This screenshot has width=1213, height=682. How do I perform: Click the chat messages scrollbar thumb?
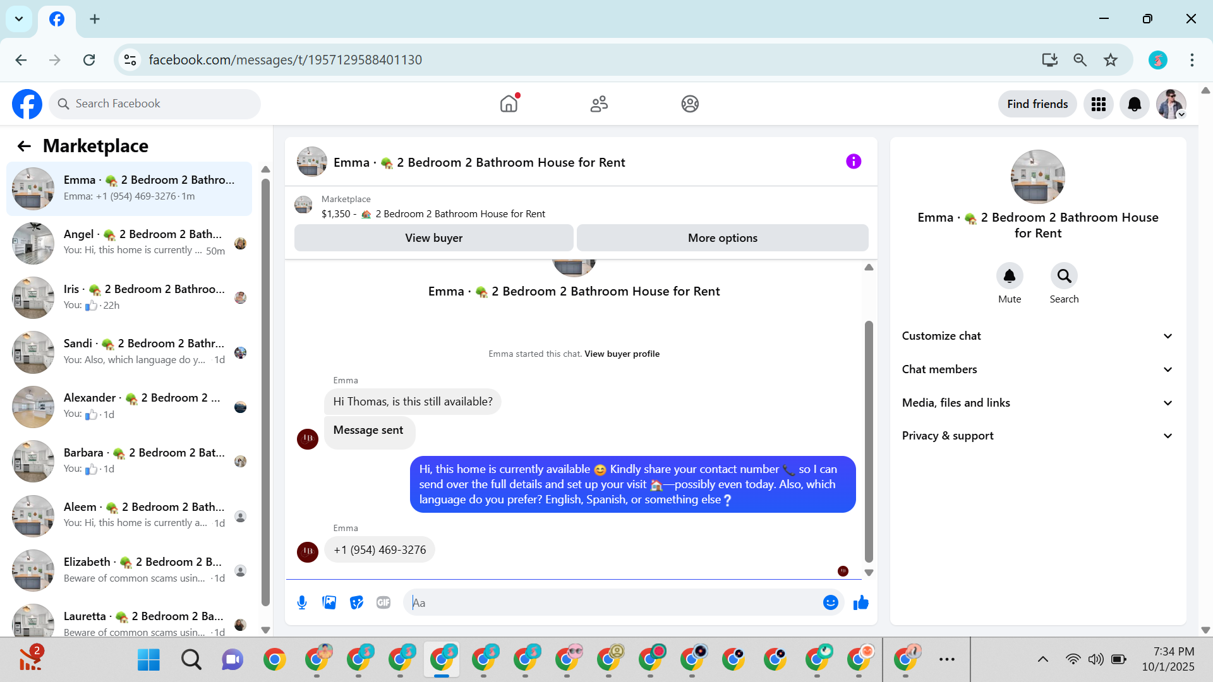pyautogui.click(x=869, y=442)
